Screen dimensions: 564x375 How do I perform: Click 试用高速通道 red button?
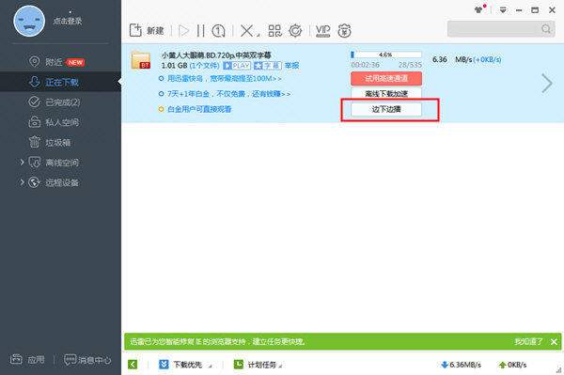coord(386,78)
